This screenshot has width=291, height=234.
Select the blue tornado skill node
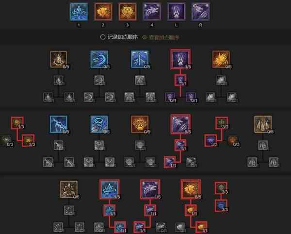[x=99, y=124]
